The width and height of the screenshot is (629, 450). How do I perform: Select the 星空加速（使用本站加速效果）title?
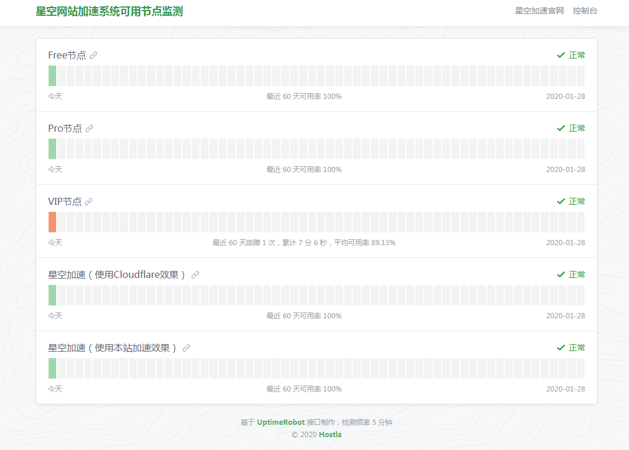(112, 348)
